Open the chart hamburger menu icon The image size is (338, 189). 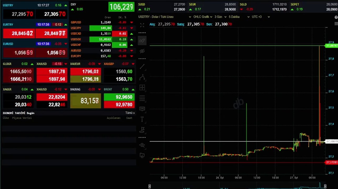336,24
